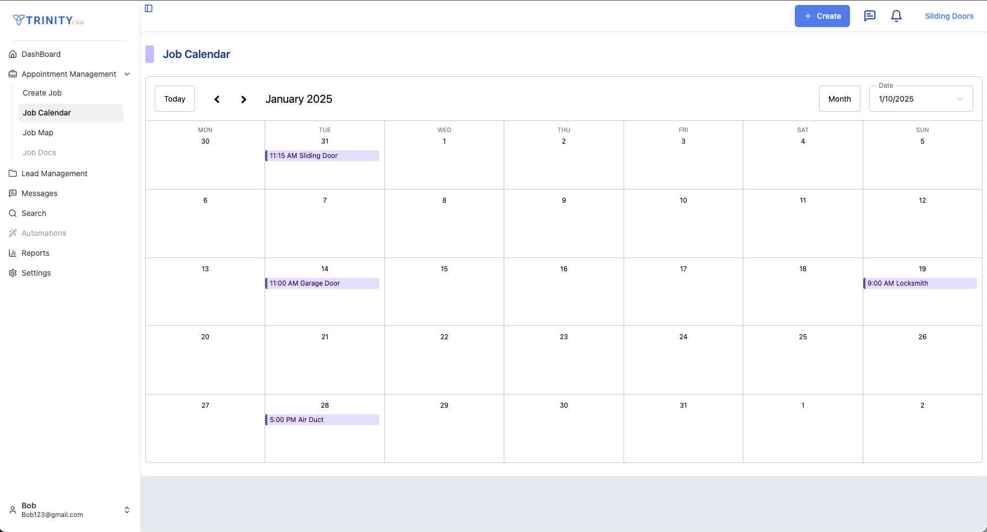Viewport: 987px width, 532px height.
Task: Click the blue Create button
Action: tap(822, 16)
